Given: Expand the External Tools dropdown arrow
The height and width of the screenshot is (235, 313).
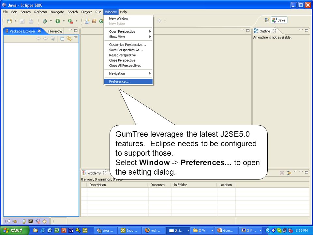Looking at the screenshot, I should (x=76, y=21).
